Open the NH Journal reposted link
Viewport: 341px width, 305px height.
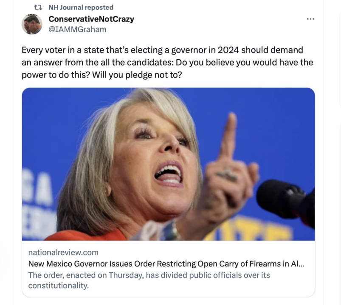(81, 7)
